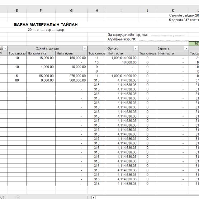Select quantity cell 5 in column E
199x199 pixels.
pyautogui.click(x=17, y=76)
